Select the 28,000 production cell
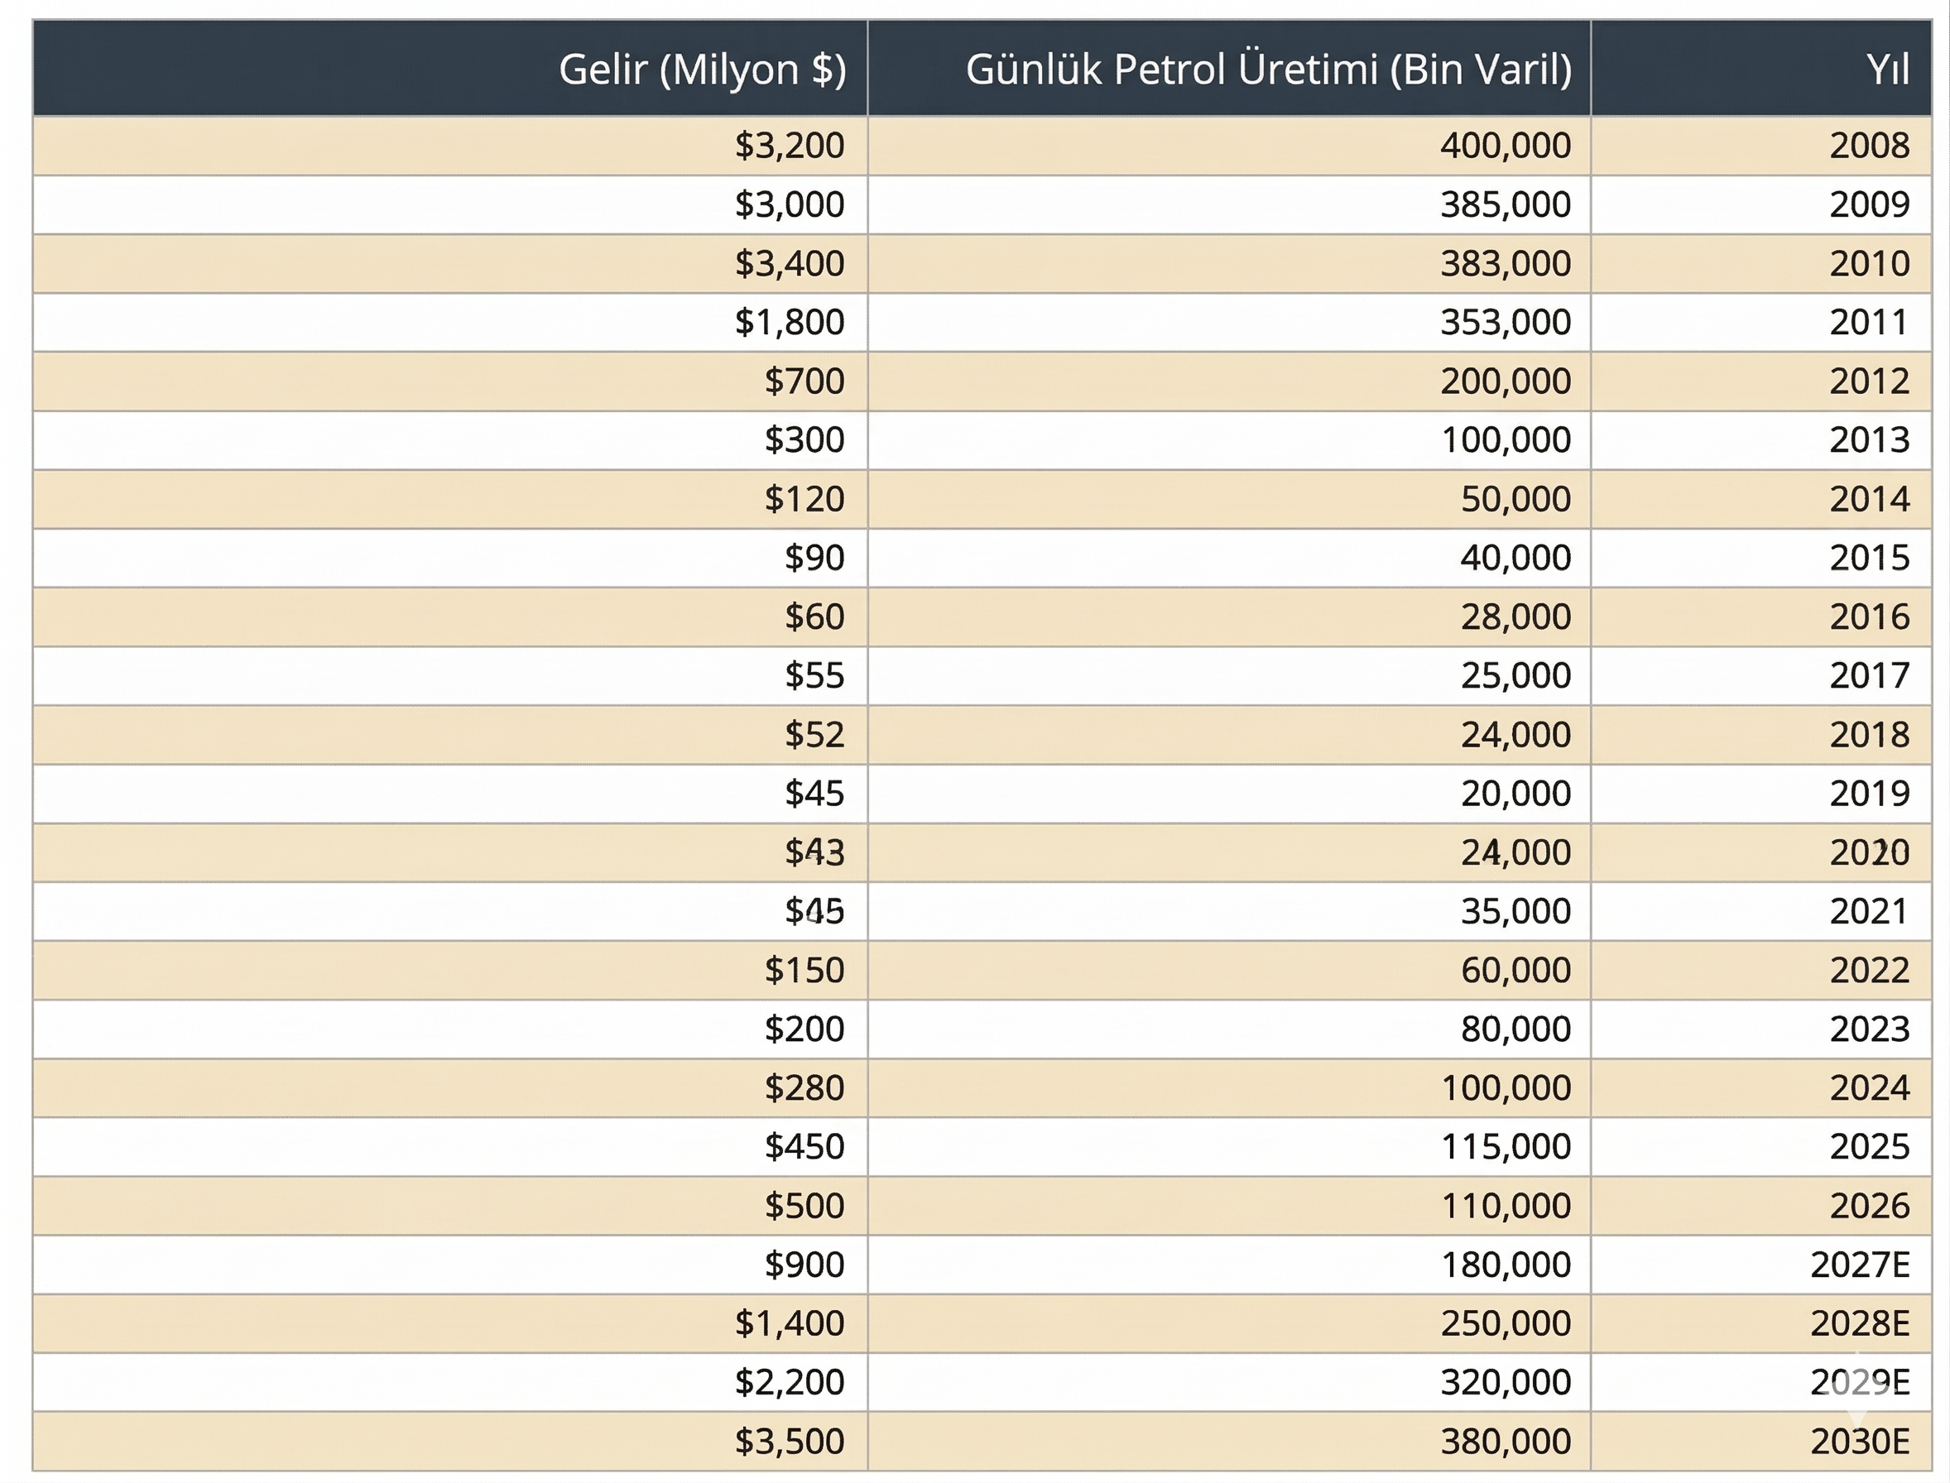Viewport: 1950px width, 1483px height. point(1515,617)
